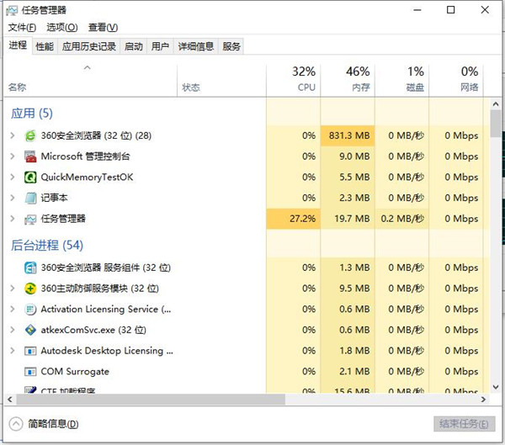Click the vertical scrollbar down arrow
The height and width of the screenshot is (445, 505).
(x=496, y=387)
